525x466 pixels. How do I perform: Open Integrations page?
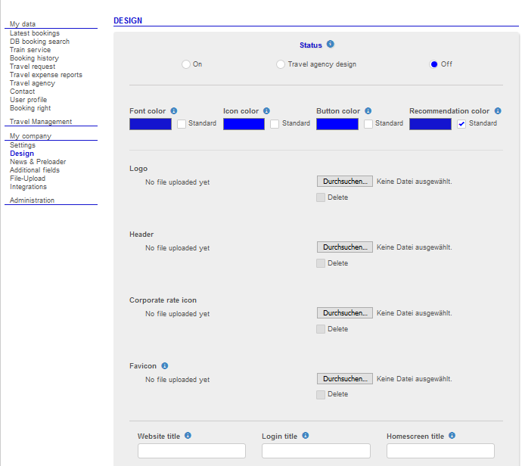(x=29, y=187)
